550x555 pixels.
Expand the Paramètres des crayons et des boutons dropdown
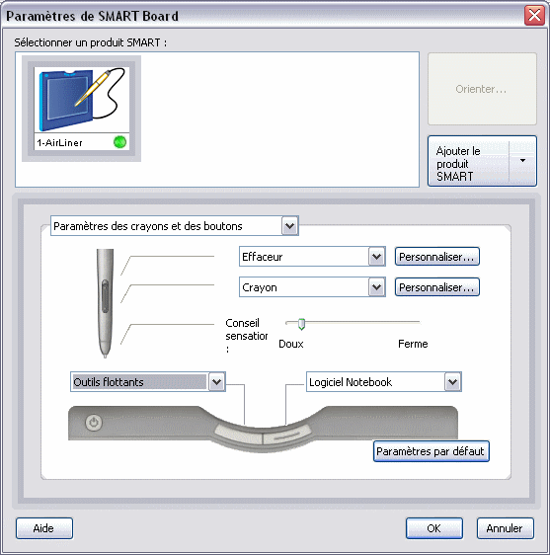[x=290, y=226]
